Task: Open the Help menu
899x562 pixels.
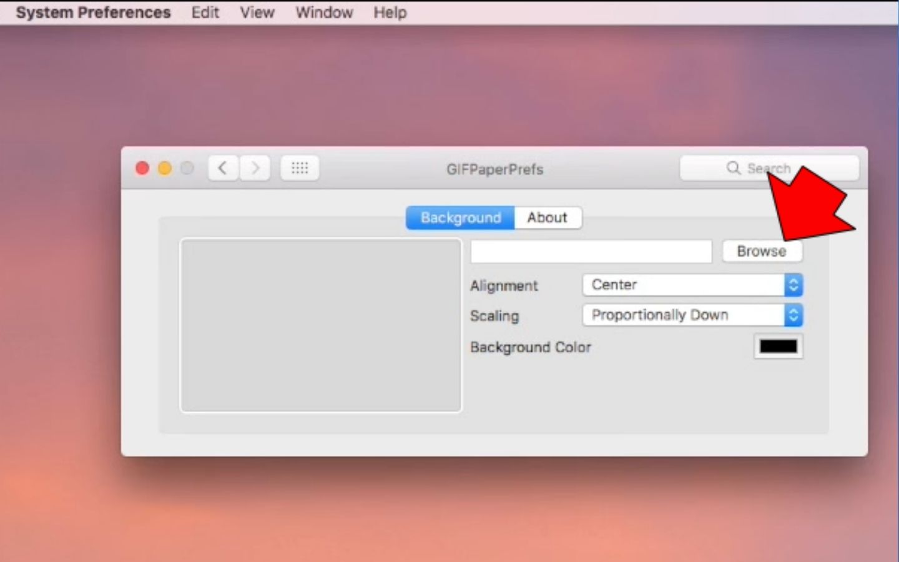Action: 390,12
